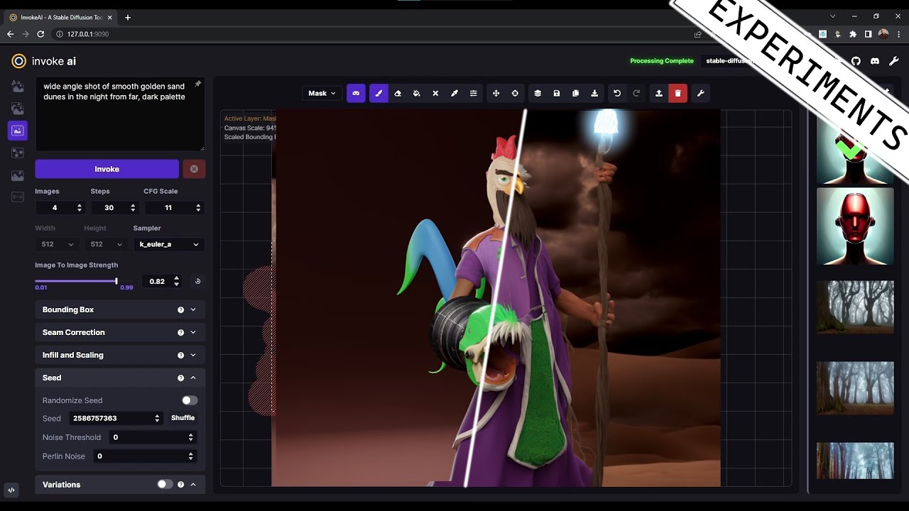
Task: Open the Training tab icon
Action: coord(18,197)
